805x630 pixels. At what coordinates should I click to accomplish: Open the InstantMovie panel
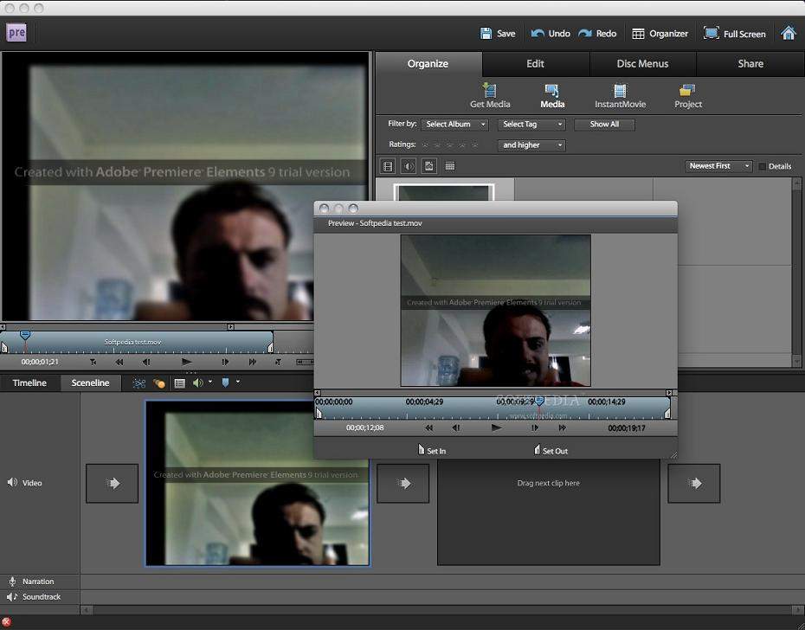(x=620, y=91)
